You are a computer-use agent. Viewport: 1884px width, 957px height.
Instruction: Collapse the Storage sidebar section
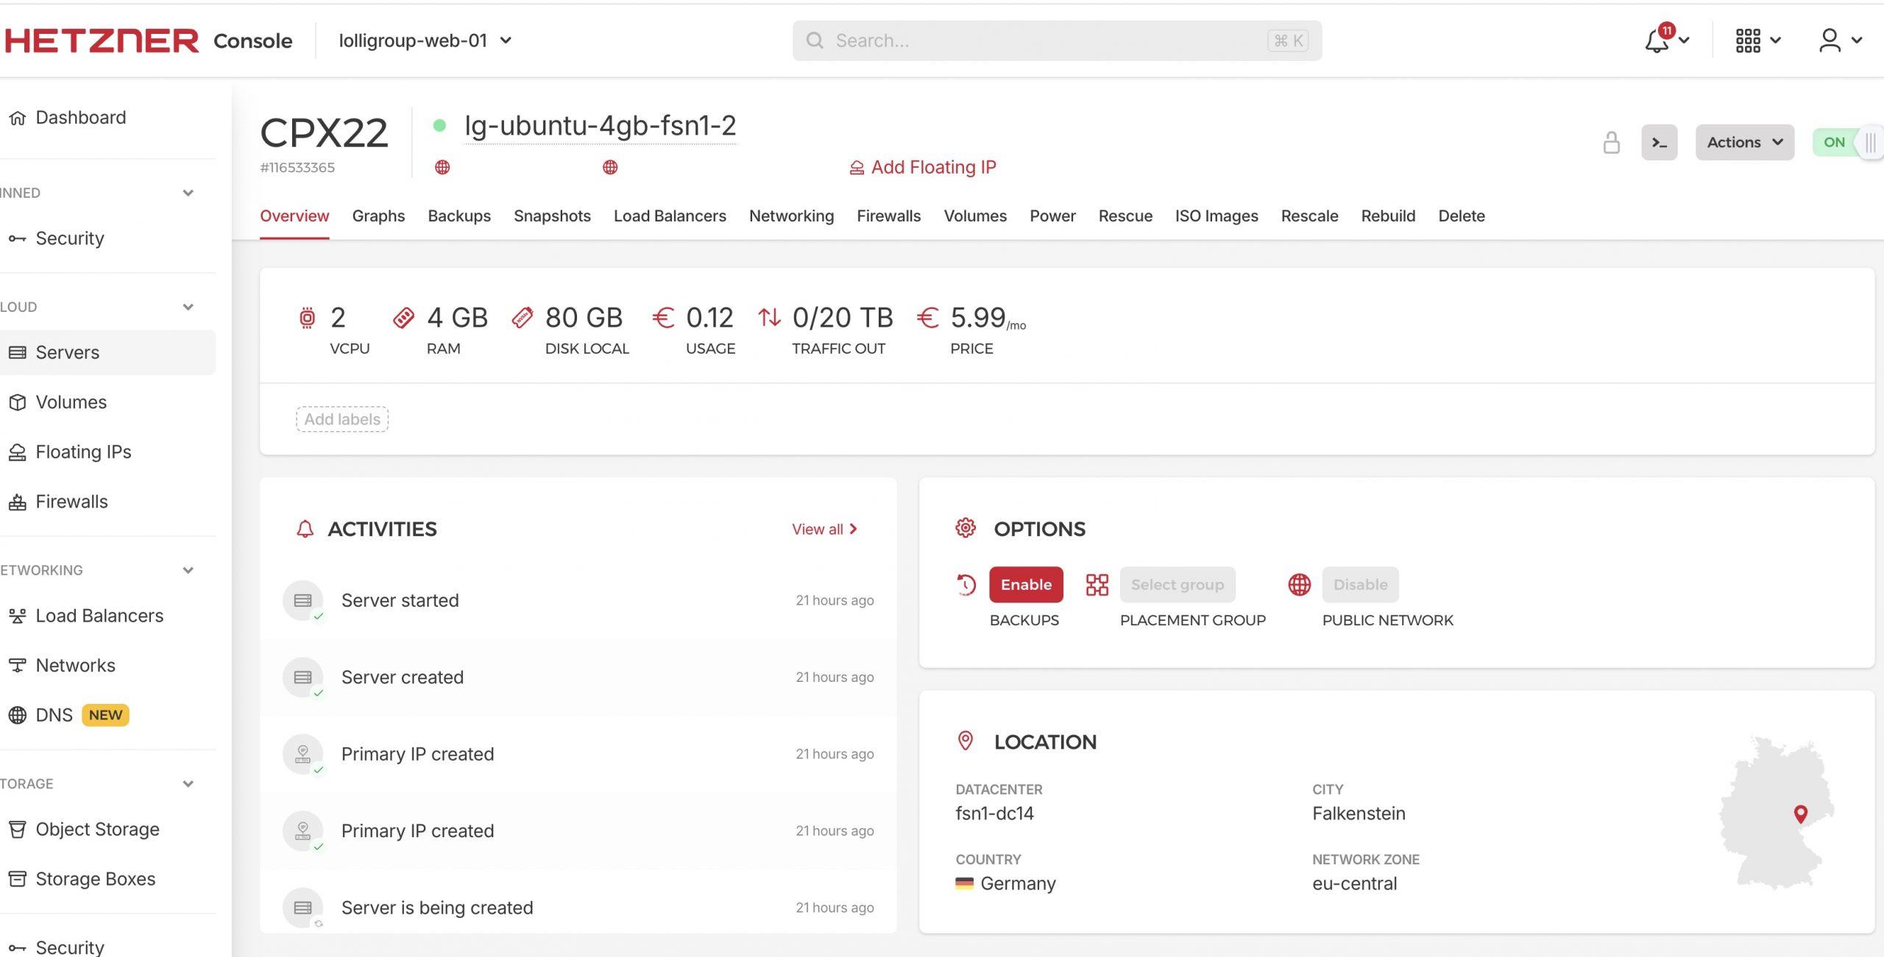pyautogui.click(x=188, y=783)
